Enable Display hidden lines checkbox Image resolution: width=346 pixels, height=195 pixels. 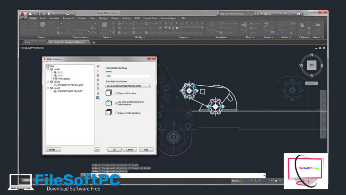[x=116, y=93]
